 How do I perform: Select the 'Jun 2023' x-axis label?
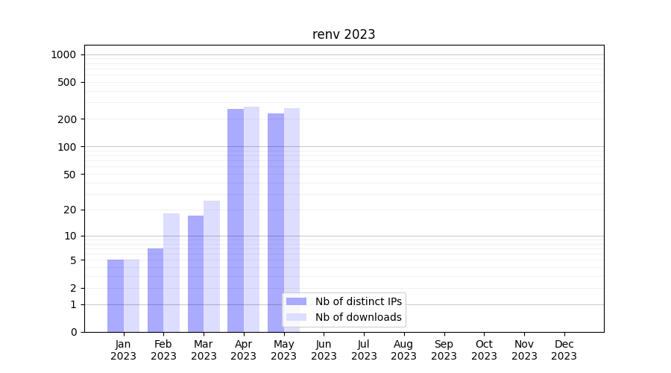pos(324,350)
